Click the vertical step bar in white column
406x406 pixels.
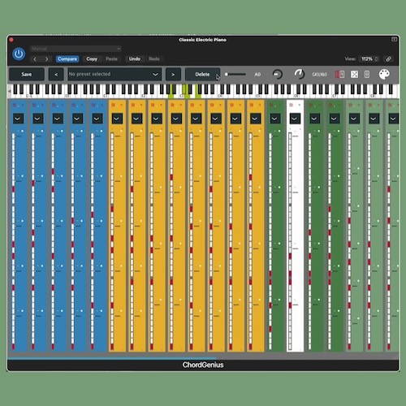[290, 241]
